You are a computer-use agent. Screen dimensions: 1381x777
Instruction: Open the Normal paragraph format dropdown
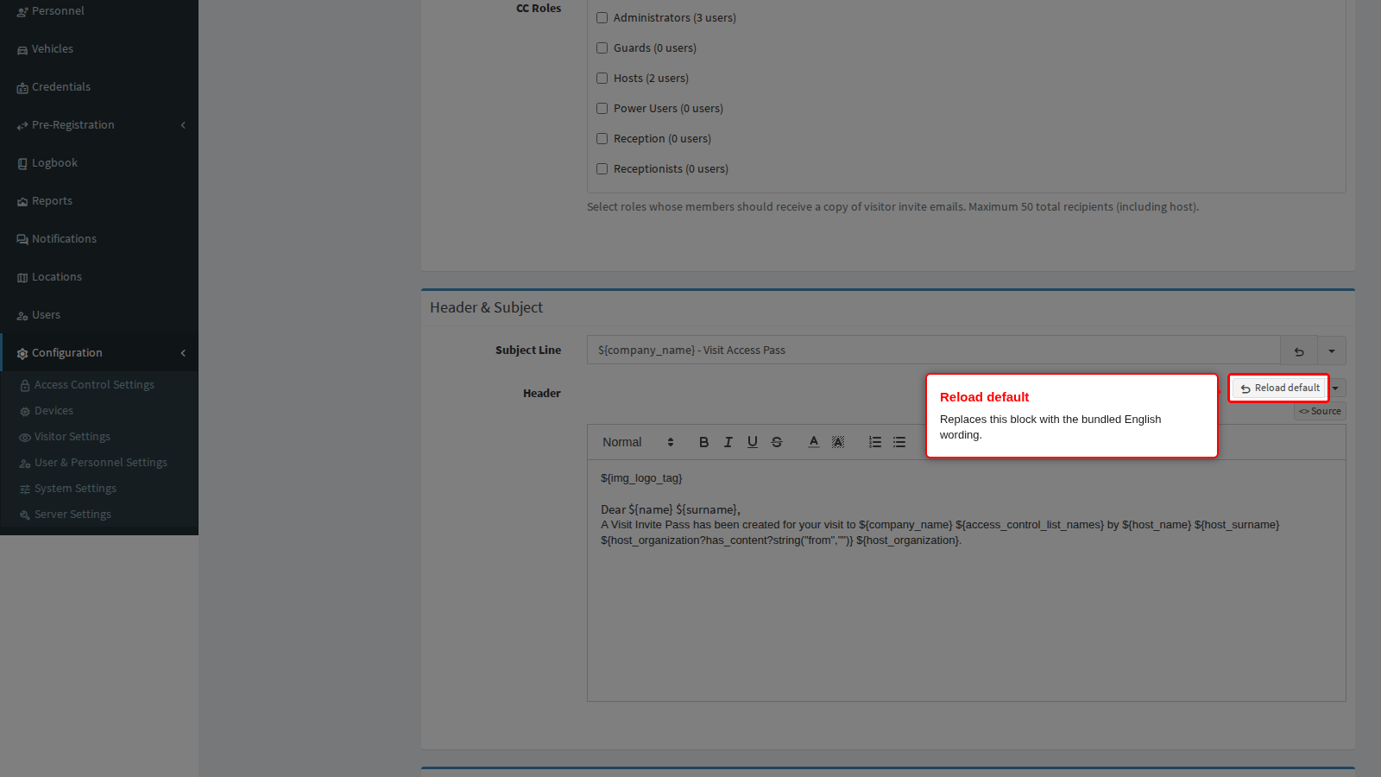(638, 442)
